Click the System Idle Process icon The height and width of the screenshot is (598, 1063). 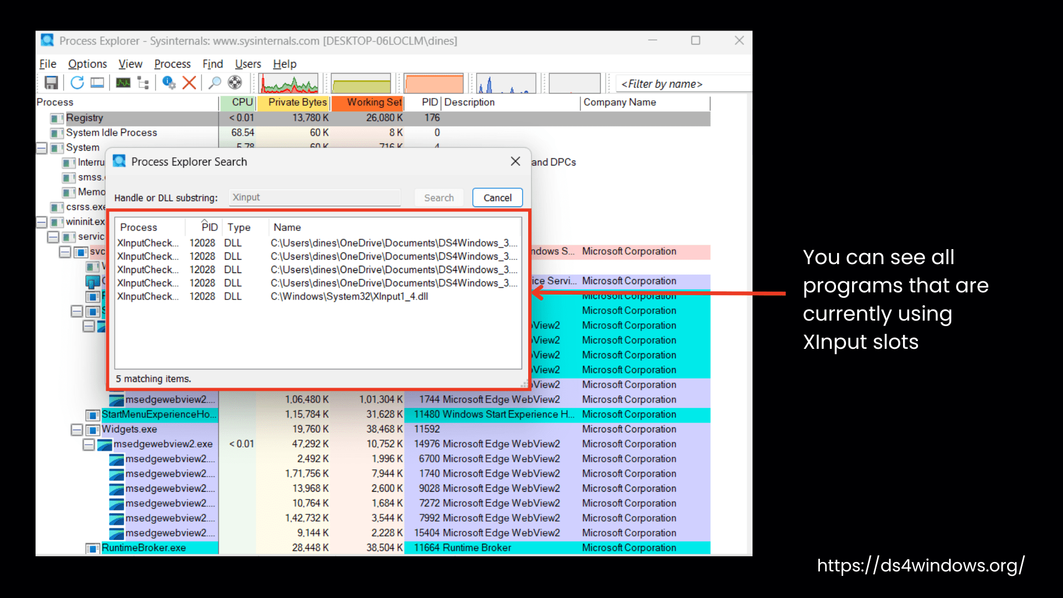pyautogui.click(x=56, y=133)
